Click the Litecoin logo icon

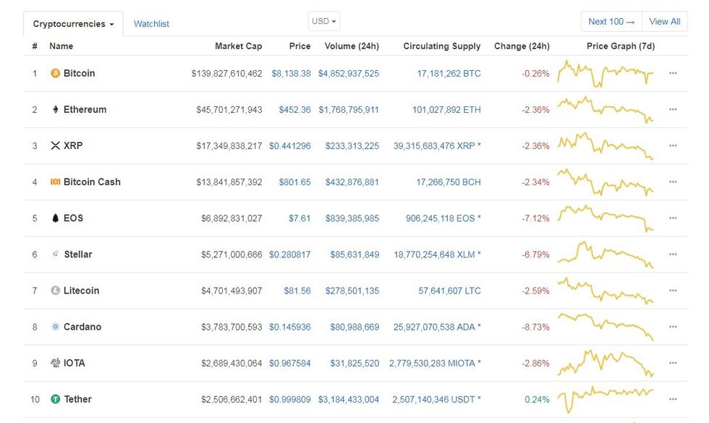(x=55, y=291)
